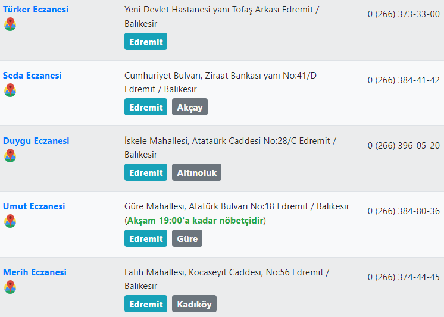Open map pin for Duygu Eczanesi
The height and width of the screenshot is (317, 444).
pyautogui.click(x=10, y=155)
